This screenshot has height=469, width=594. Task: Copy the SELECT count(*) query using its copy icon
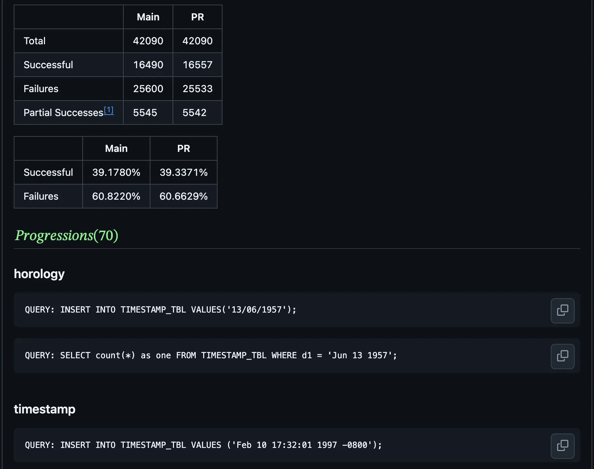(x=562, y=356)
